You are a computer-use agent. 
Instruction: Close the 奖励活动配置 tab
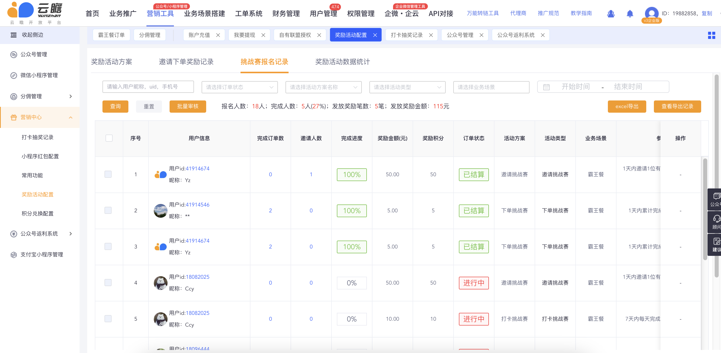[x=375, y=35]
